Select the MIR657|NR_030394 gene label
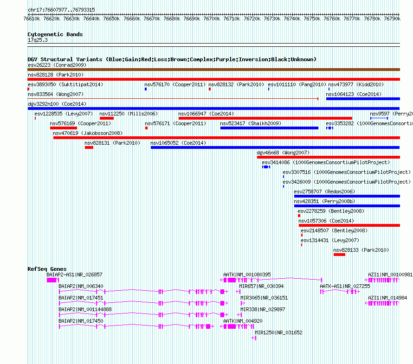This screenshot has height=364, width=413. click(x=261, y=286)
